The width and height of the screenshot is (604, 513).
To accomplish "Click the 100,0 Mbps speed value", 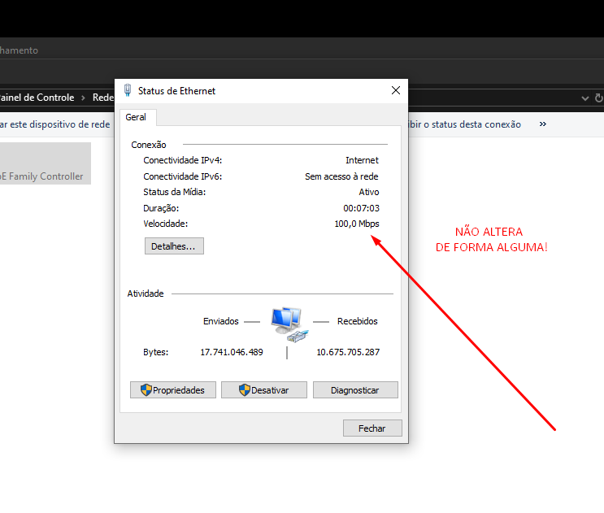I will tap(357, 224).
